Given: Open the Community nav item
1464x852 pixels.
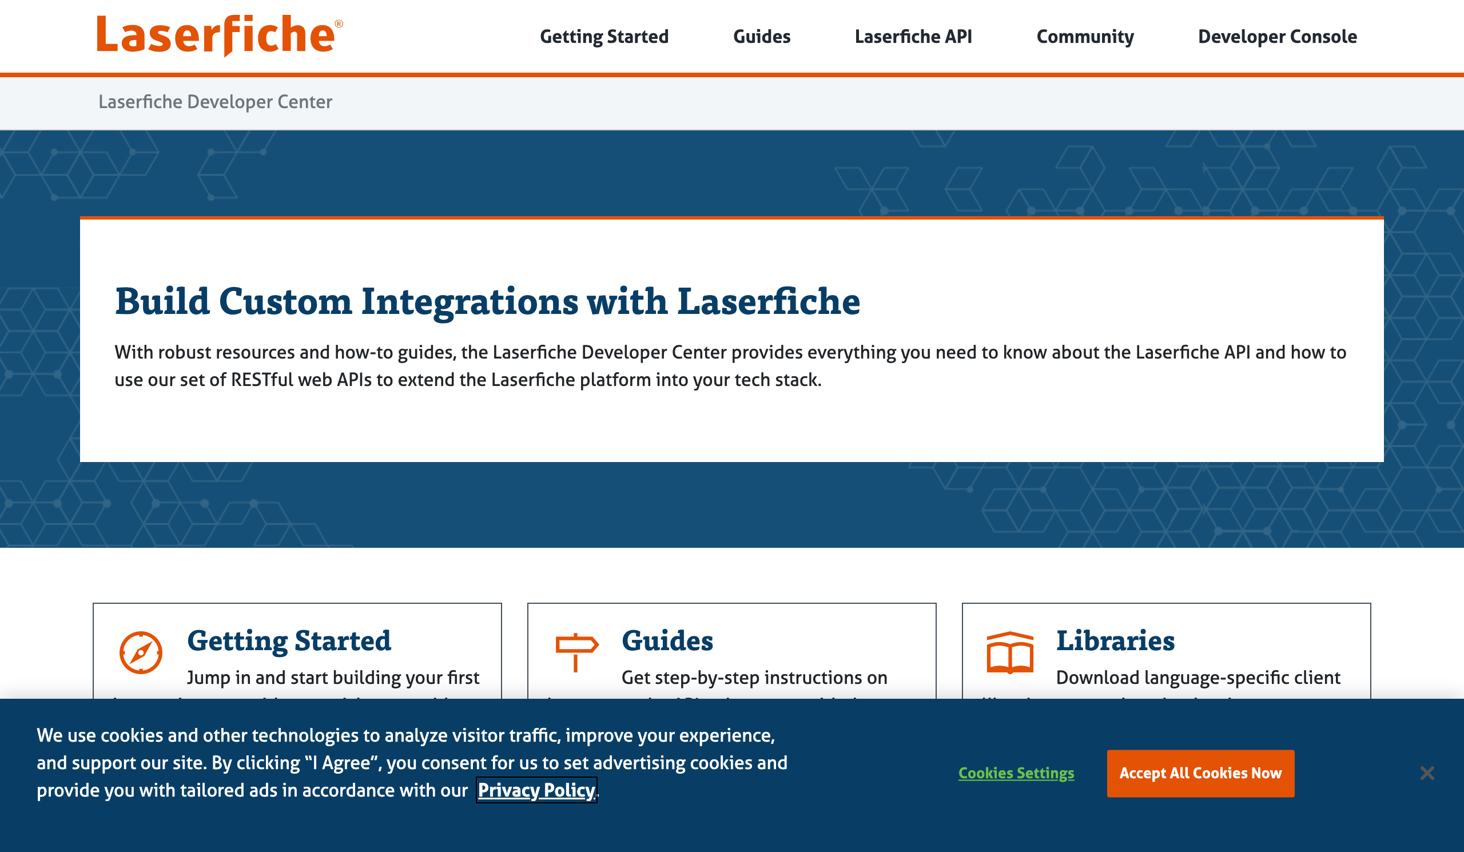Looking at the screenshot, I should point(1085,37).
